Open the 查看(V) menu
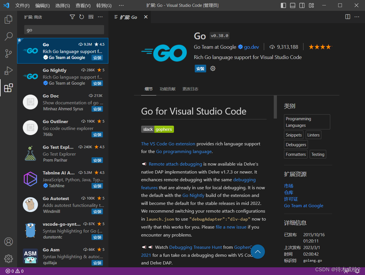 [83, 5]
